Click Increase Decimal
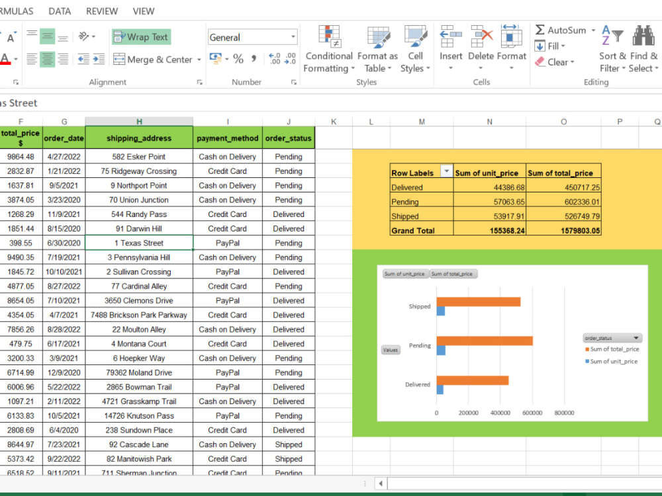662x496 pixels. click(x=275, y=59)
